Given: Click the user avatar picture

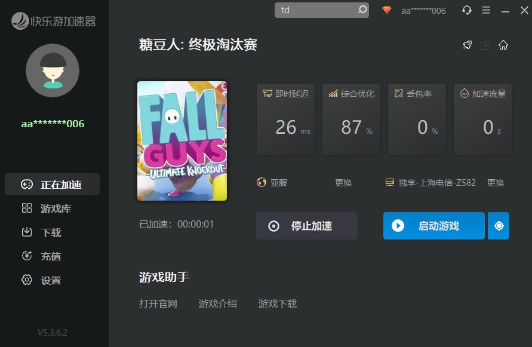Looking at the screenshot, I should 53,70.
